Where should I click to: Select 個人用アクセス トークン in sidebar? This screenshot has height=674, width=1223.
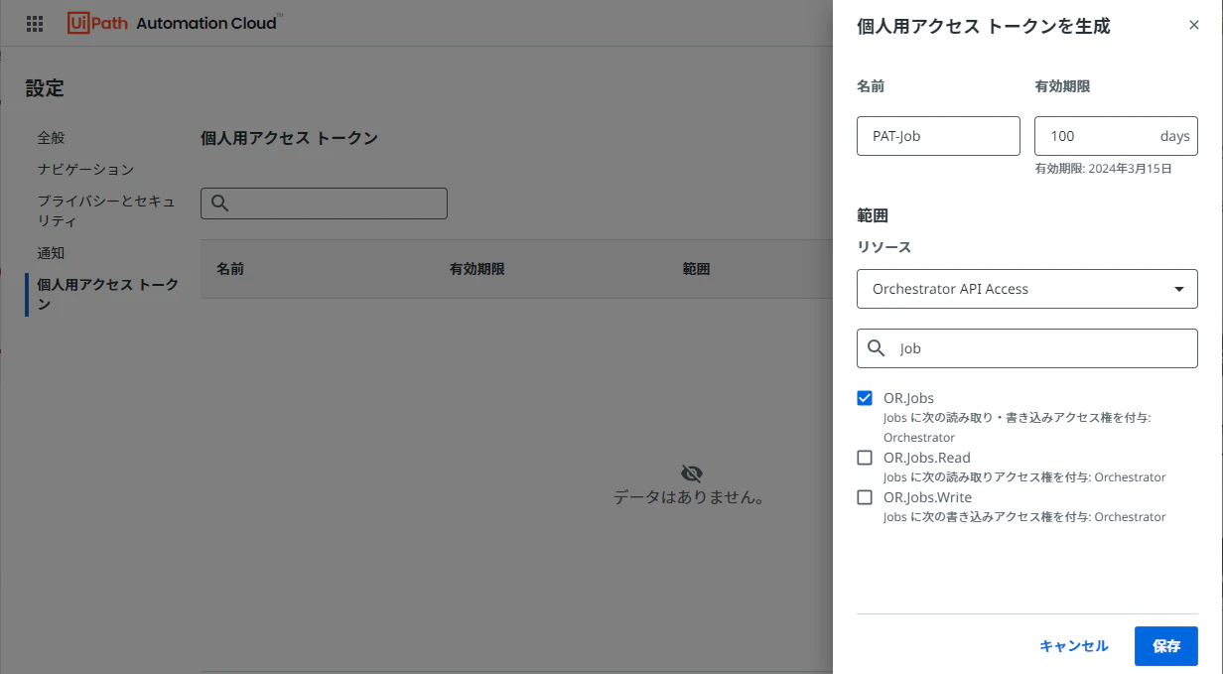tap(108, 295)
